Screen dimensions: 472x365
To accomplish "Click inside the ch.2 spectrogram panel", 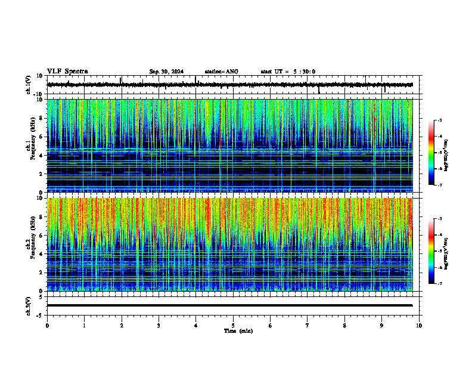I will (x=230, y=245).
